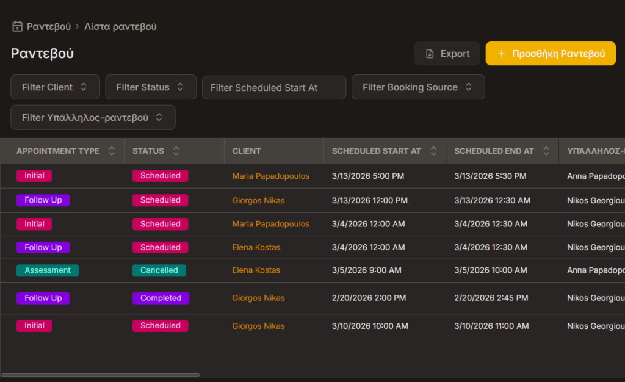This screenshot has height=382, width=625.
Task: Click breadcrumb chevron separator
Action: coord(78,27)
